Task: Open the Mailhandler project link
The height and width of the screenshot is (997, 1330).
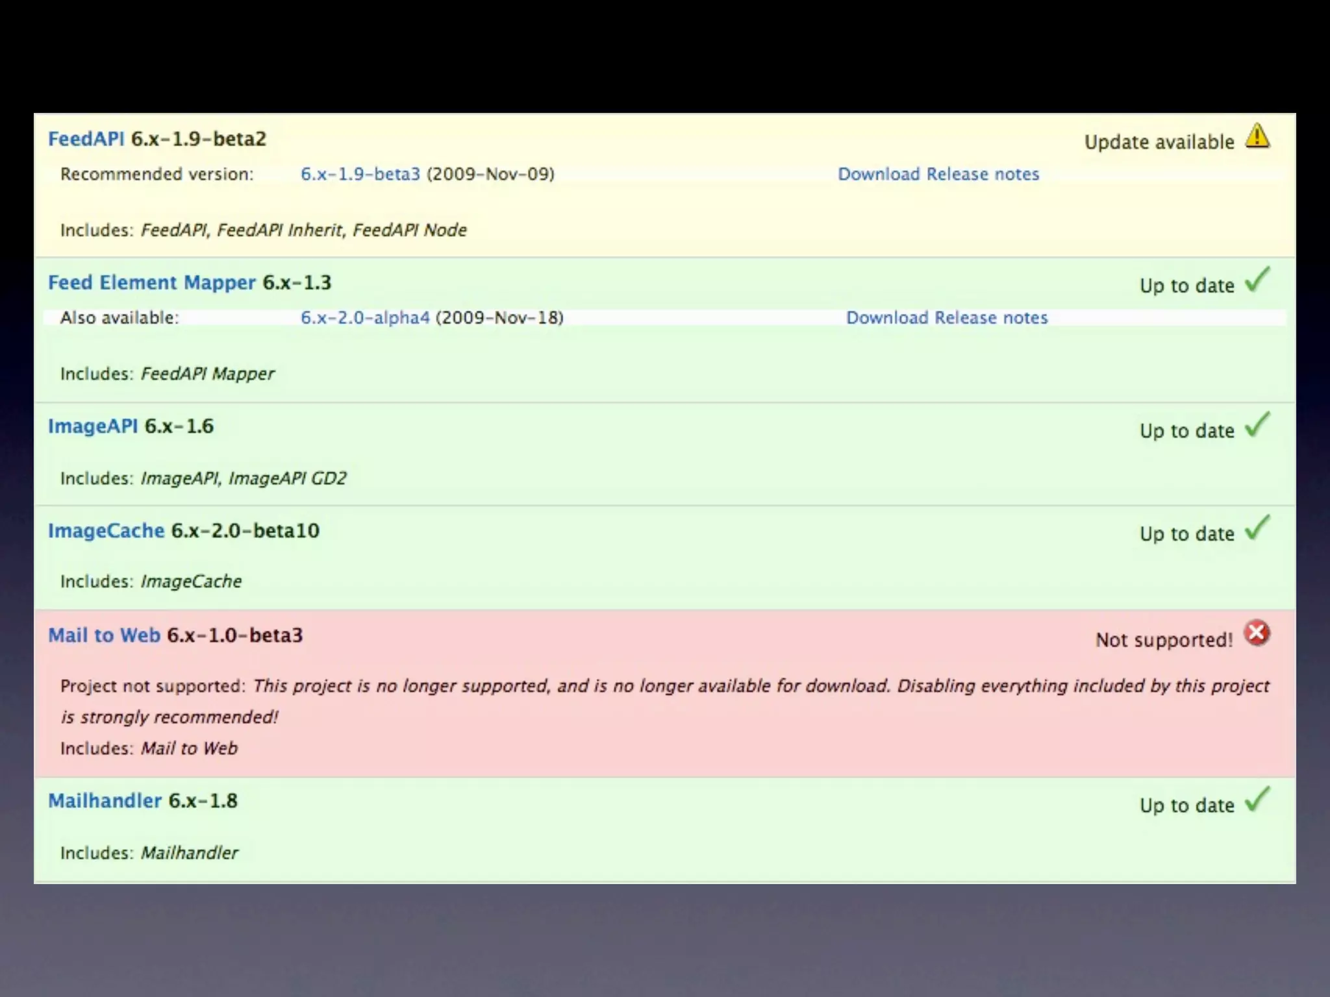Action: click(x=105, y=801)
